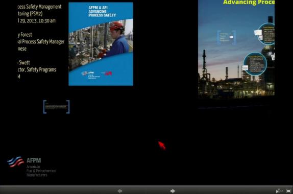This screenshot has height=194, width=293.
Task: Go back with the previous step arrow
Action: click(120, 191)
